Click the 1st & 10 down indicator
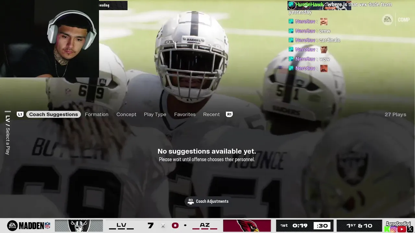This screenshot has width=415, height=233. coord(359,226)
